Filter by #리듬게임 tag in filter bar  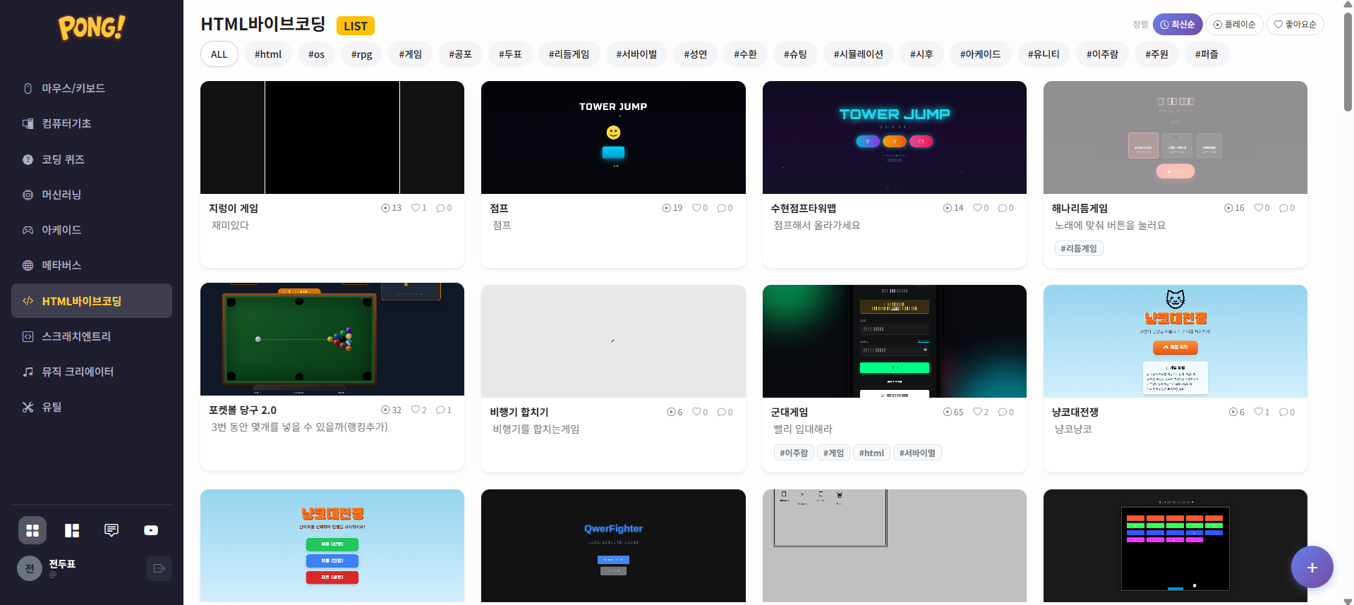(569, 54)
